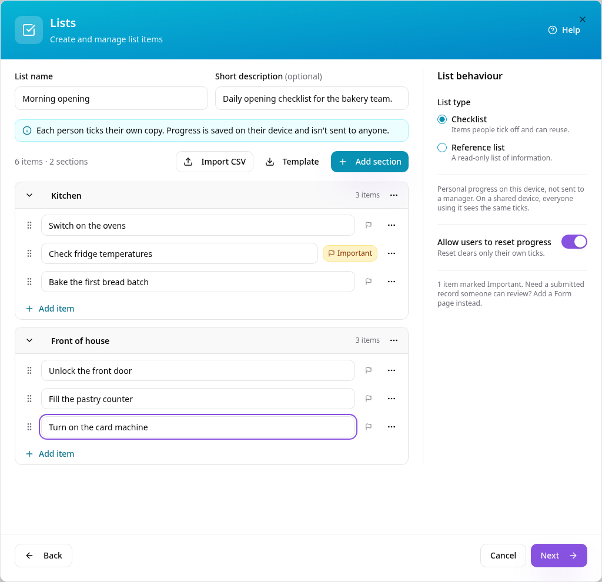Remove the Important flag from Check fridge temperatures
602x582 pixels.
[350, 253]
